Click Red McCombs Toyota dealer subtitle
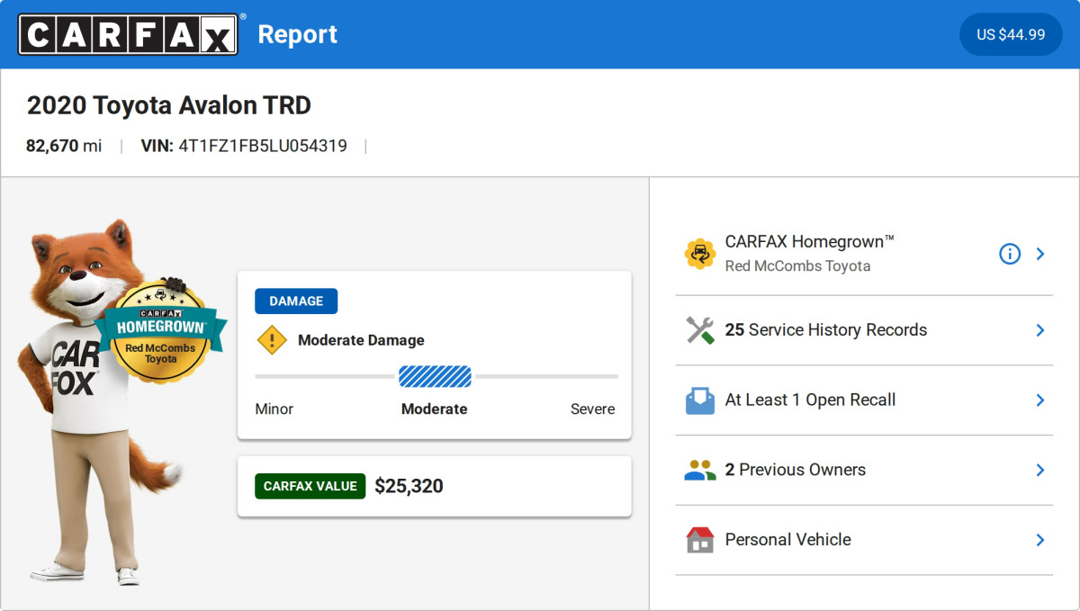 tap(797, 266)
